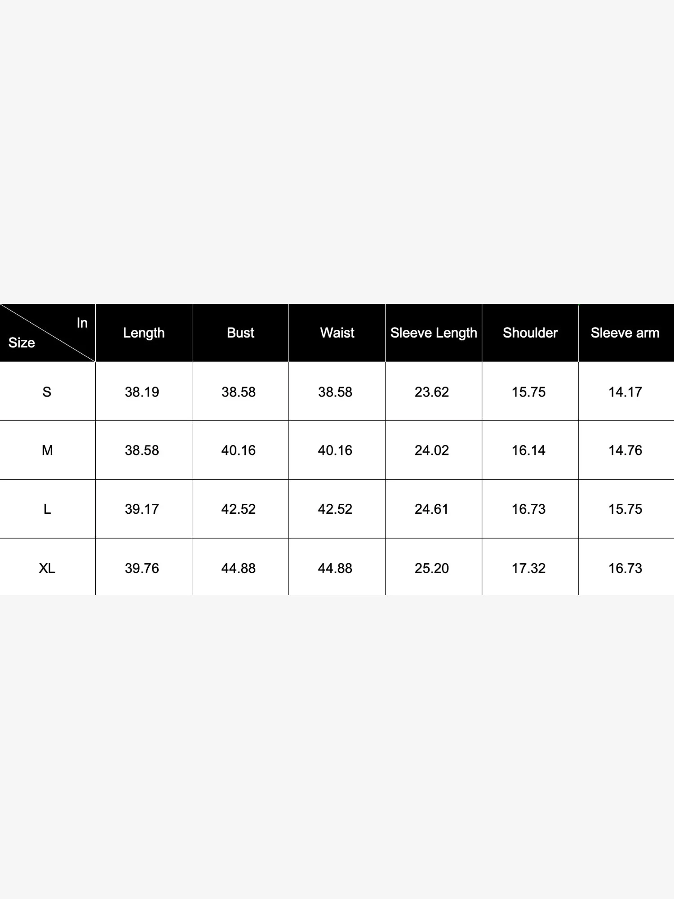The width and height of the screenshot is (674, 899).
Task: Select the L sleeve length value 24.61
Action: point(432,509)
